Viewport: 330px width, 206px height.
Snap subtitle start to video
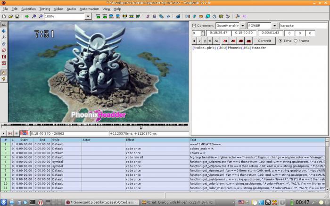[111, 16]
